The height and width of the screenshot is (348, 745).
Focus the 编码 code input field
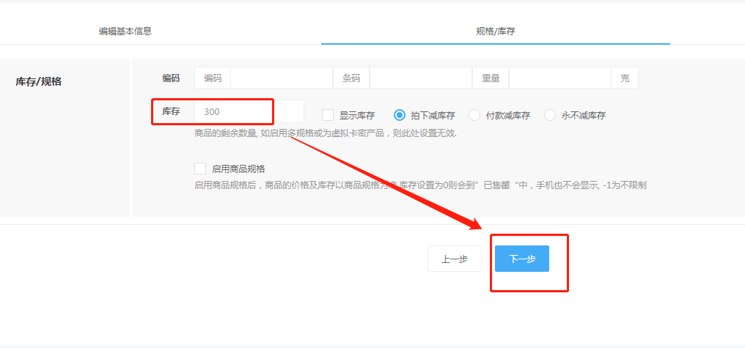pos(282,78)
